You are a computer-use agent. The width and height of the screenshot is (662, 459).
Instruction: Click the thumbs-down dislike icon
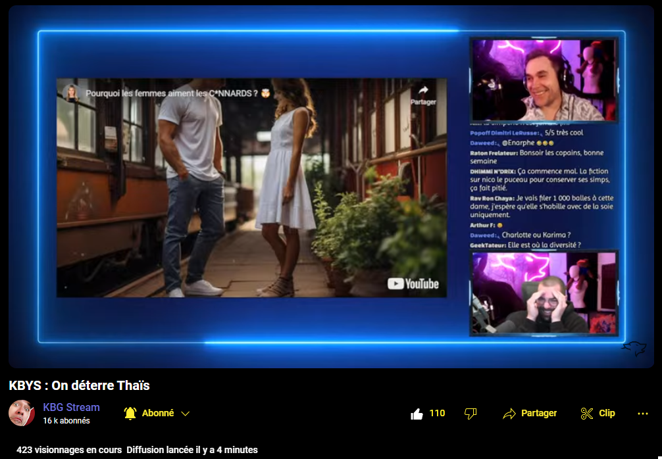[x=470, y=414]
